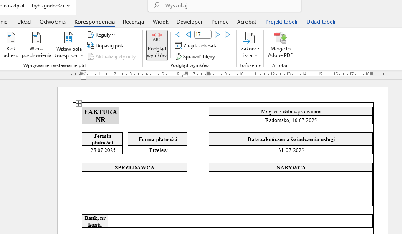The width and height of the screenshot is (402, 234).
Task: Switch to the Odwołania ribbon tab
Action: (53, 22)
